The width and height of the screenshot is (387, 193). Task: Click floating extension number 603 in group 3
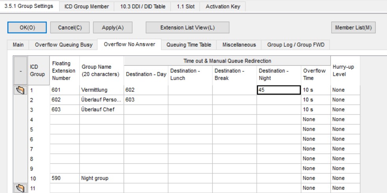[65, 110]
